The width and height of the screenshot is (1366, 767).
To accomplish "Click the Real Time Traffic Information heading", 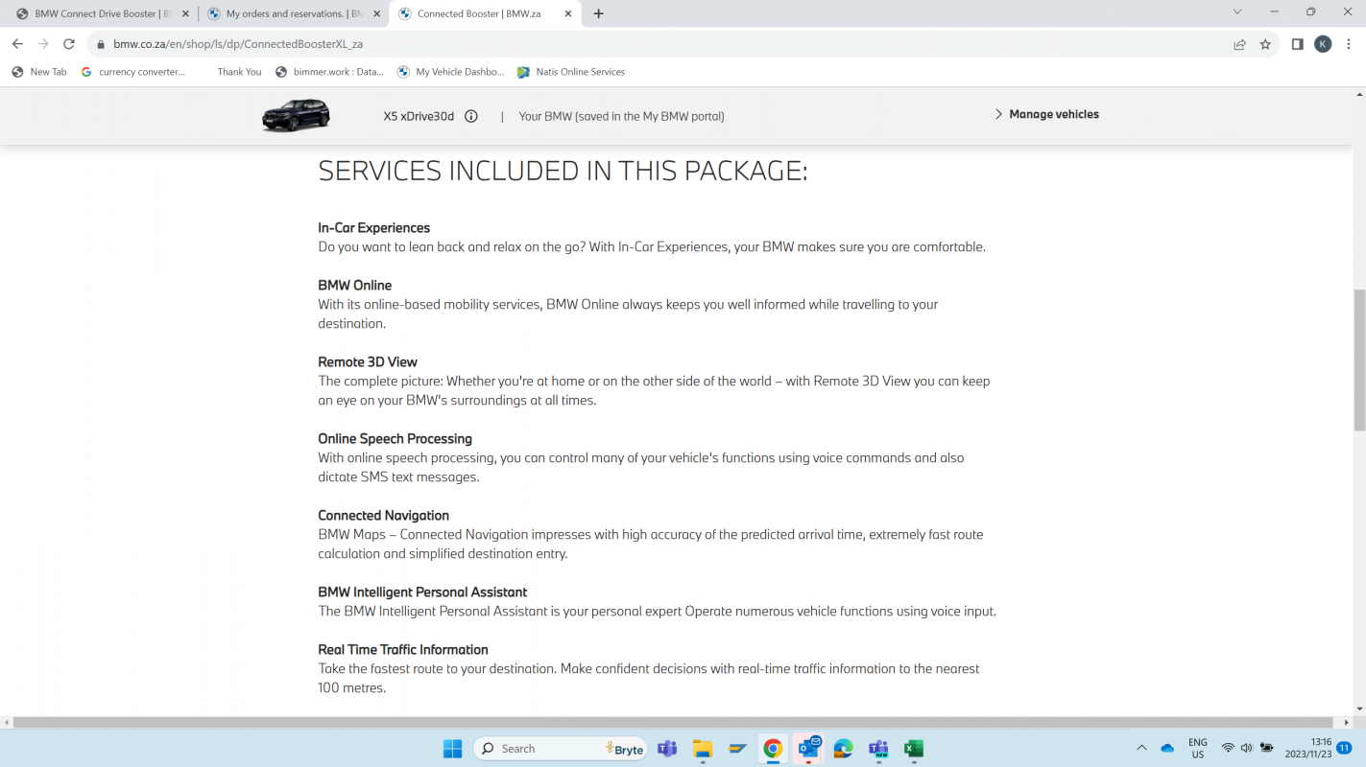I will 403,650.
